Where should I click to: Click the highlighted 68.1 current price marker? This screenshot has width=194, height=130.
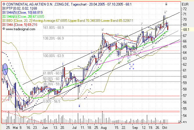pyautogui.click(x=186, y=30)
